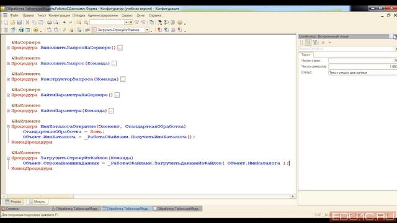The height and width of the screenshot is (223, 397).
Task: Open the Текст menu
Action: (x=42, y=15)
